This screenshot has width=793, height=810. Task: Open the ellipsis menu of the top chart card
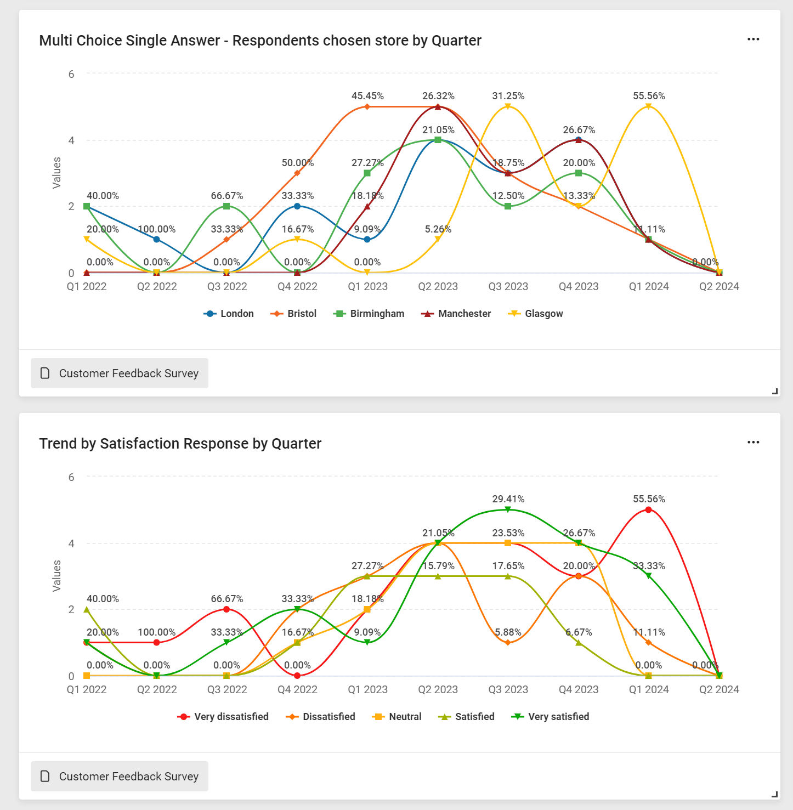coord(754,38)
